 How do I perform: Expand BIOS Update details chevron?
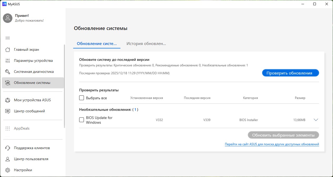coord(316,120)
